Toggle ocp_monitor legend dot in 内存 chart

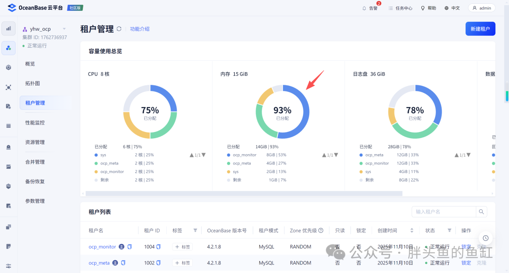(229, 155)
